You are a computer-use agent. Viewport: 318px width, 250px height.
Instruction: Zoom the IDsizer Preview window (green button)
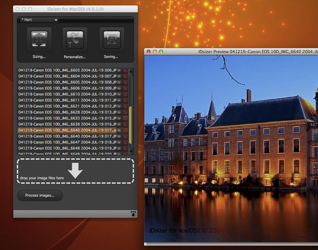[x=161, y=52]
